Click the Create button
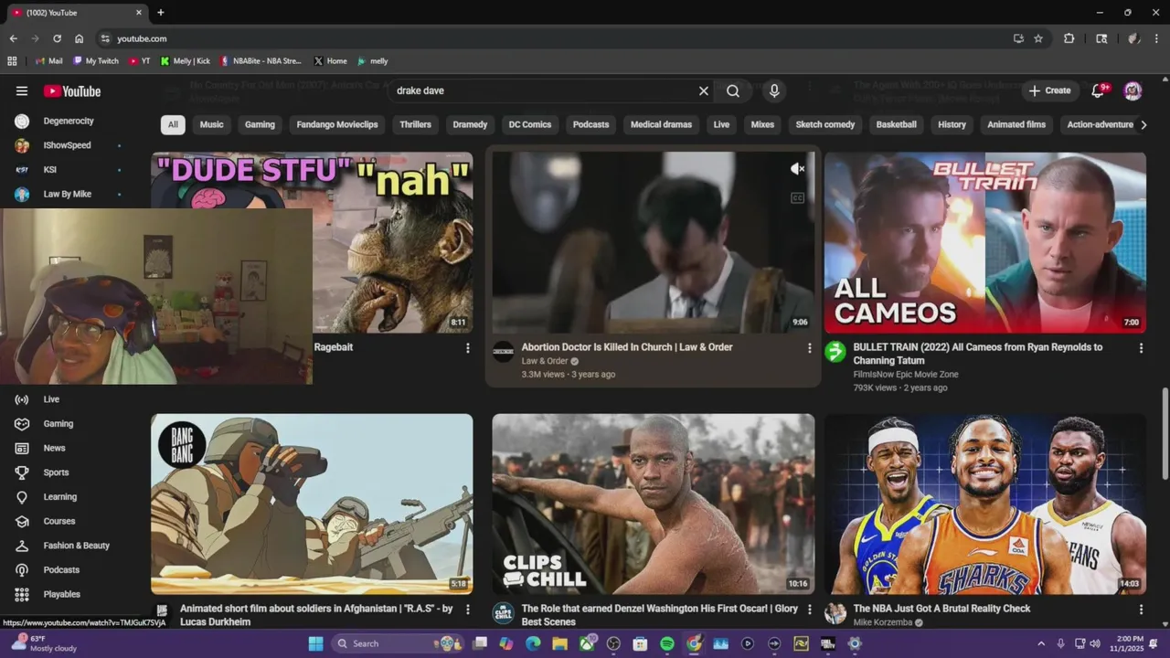1170x658 pixels. (x=1049, y=90)
